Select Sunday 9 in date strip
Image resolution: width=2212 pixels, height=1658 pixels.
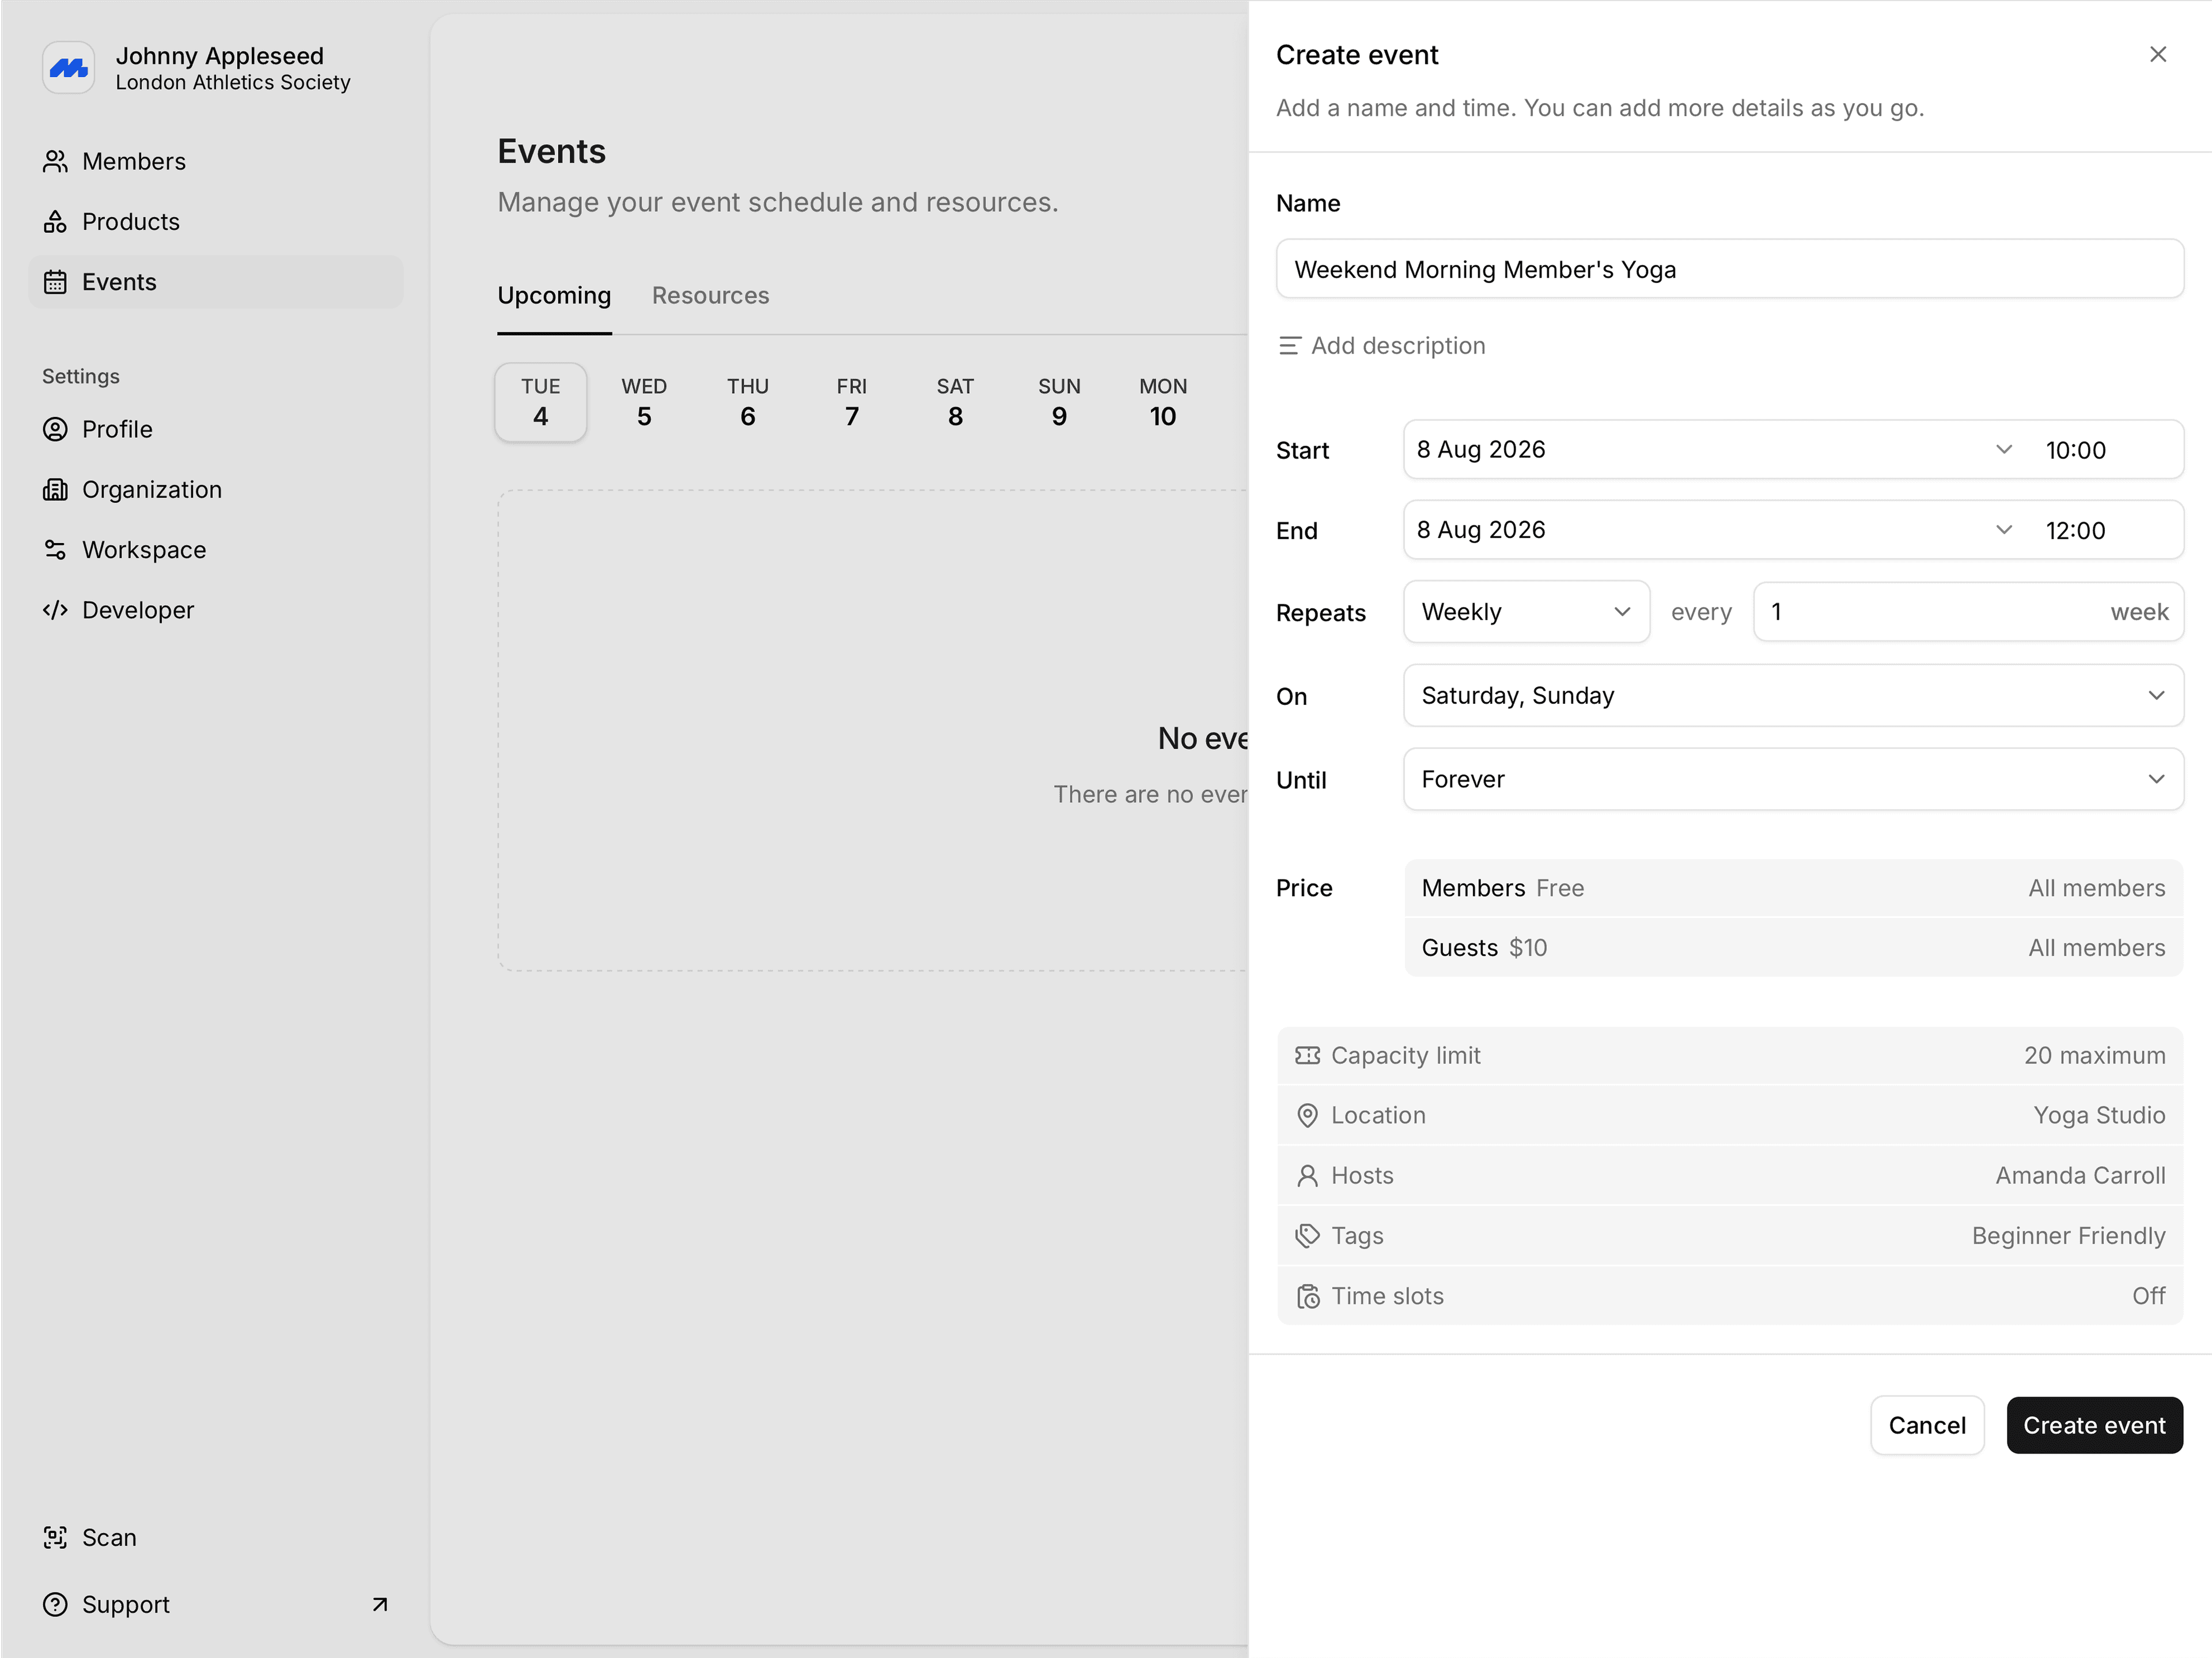pos(1059,402)
